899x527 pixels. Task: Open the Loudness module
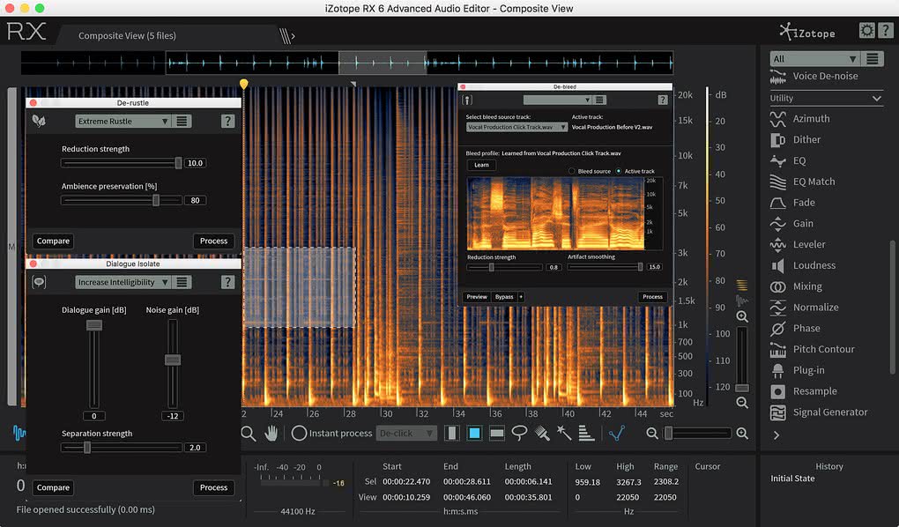click(x=803, y=265)
